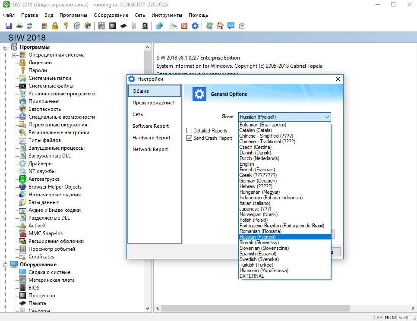Screen dimensions: 417x321
Task: Click the Save (floppy disk) toolbar icon
Action: click(9, 26)
